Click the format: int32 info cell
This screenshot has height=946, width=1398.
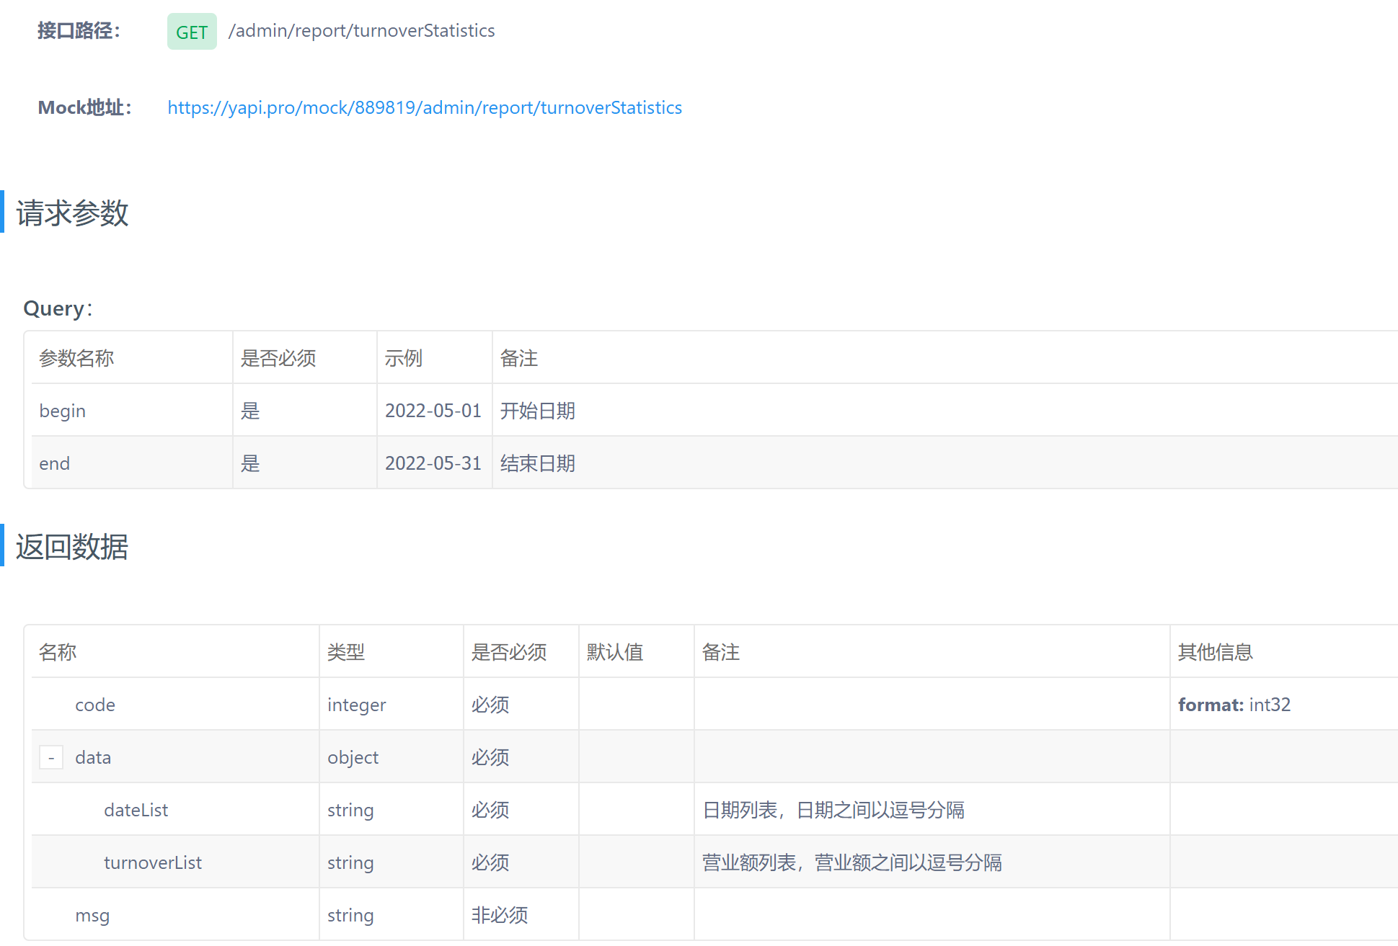[x=1234, y=705]
